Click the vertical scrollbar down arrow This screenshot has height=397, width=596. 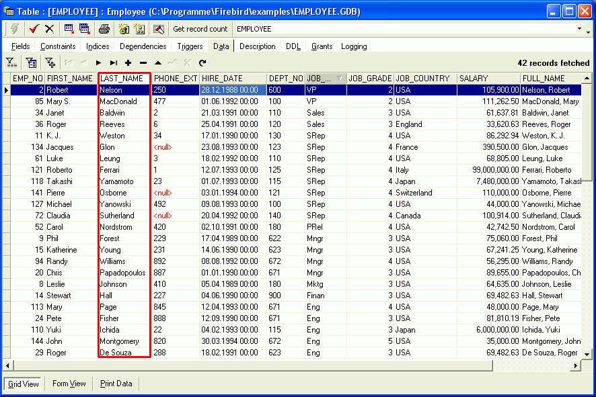tap(586, 353)
